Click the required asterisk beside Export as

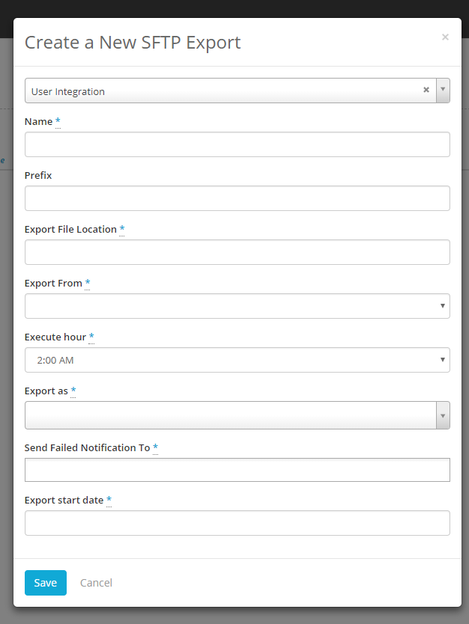(x=73, y=390)
